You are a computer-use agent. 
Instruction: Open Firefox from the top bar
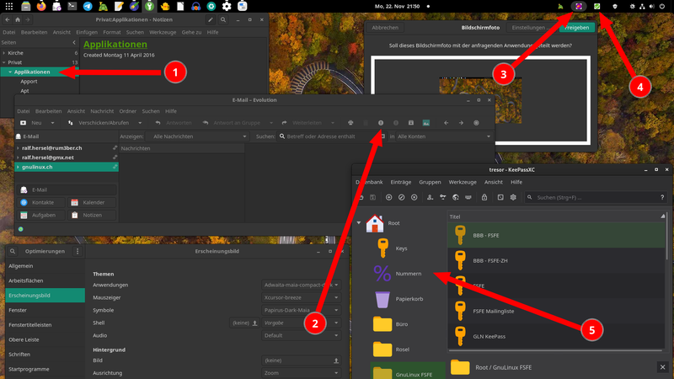click(41, 6)
